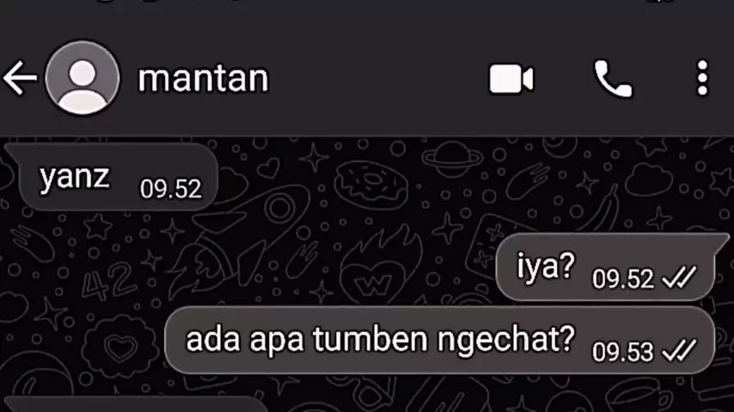The image size is (734, 412).
Task: Open contact info via the mantan name
Action: [203, 78]
